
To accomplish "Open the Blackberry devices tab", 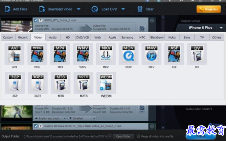I will pyautogui.click(x=157, y=37).
